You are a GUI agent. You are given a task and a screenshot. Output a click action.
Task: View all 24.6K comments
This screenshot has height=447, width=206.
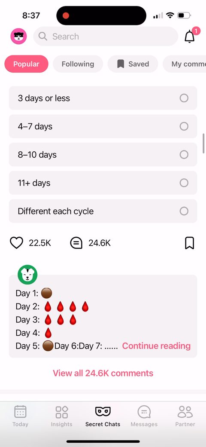click(x=103, y=373)
